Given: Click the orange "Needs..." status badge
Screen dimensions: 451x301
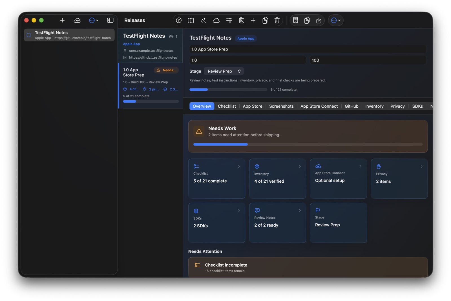Looking at the screenshot, I should click(166, 70).
